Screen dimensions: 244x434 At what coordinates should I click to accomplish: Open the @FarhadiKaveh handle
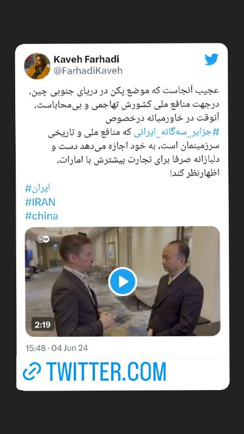click(88, 71)
